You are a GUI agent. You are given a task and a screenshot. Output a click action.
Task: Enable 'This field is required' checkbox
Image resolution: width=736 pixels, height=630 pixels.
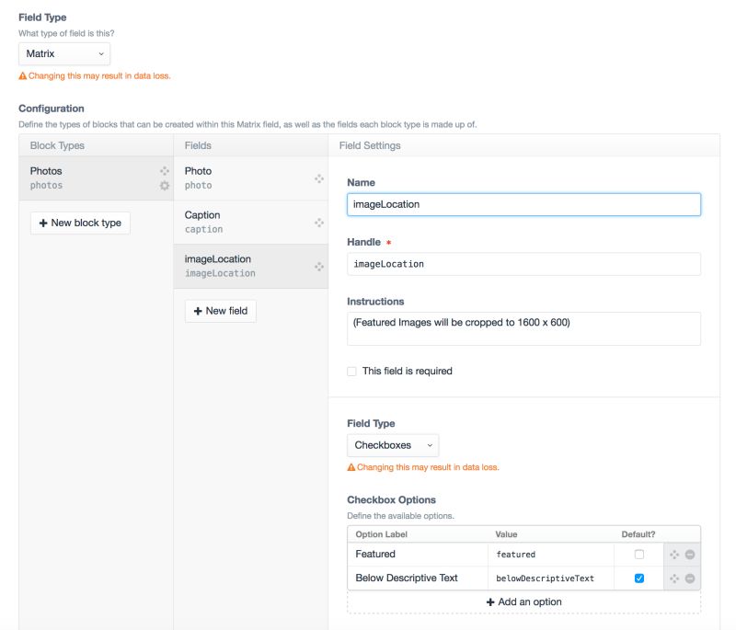pyautogui.click(x=351, y=372)
